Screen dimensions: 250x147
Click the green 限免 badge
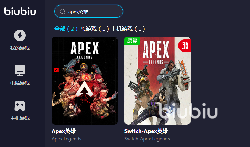[x=132, y=41]
